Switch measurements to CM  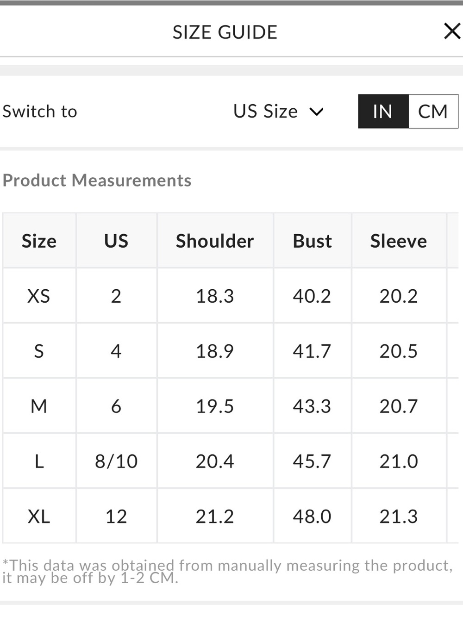[x=433, y=112]
